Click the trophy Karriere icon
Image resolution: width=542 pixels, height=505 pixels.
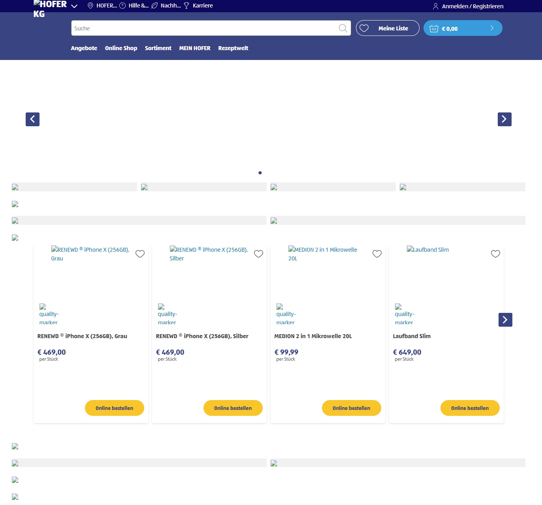coord(186,6)
